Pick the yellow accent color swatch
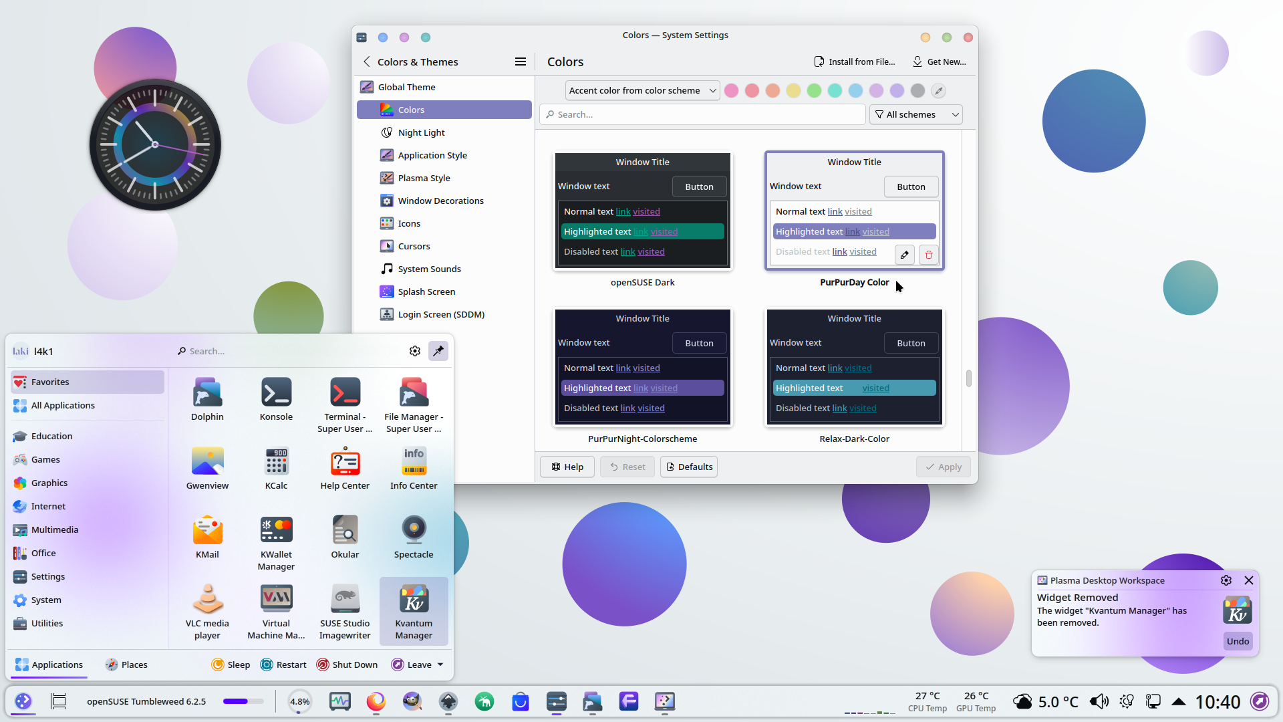The width and height of the screenshot is (1283, 722). coord(793,90)
